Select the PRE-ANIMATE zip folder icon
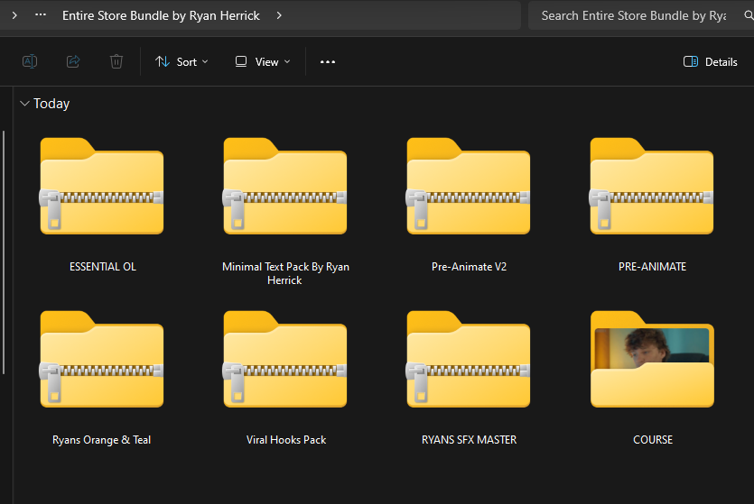Image resolution: width=754 pixels, height=504 pixels. pos(651,187)
